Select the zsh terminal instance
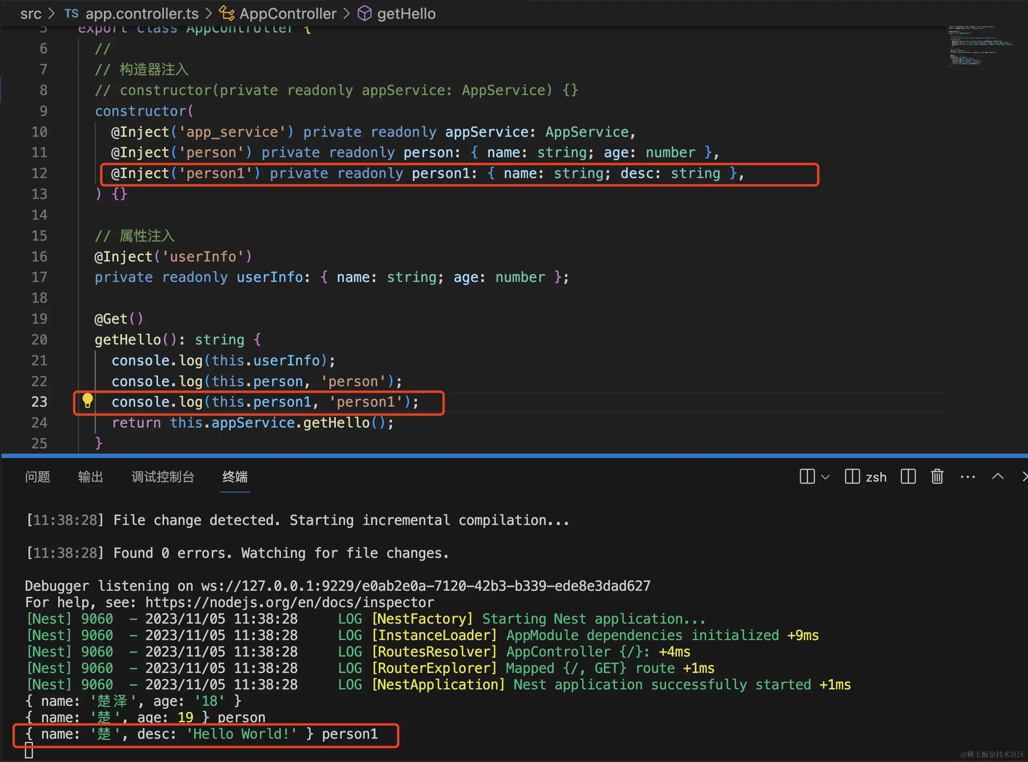Viewport: 1028px width, 762px height. 865,476
